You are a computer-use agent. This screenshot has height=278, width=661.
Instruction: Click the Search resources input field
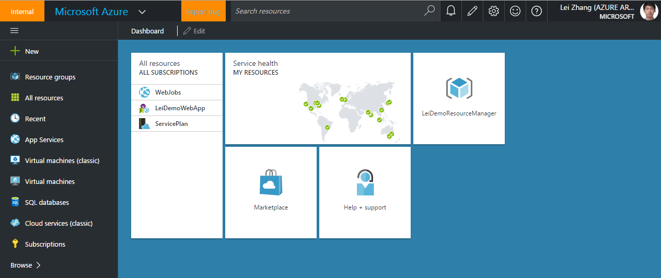pyautogui.click(x=327, y=11)
